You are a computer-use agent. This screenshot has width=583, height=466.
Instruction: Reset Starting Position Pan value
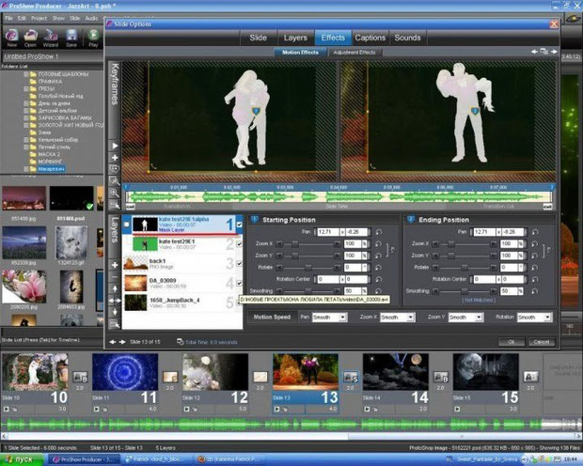[x=379, y=232]
